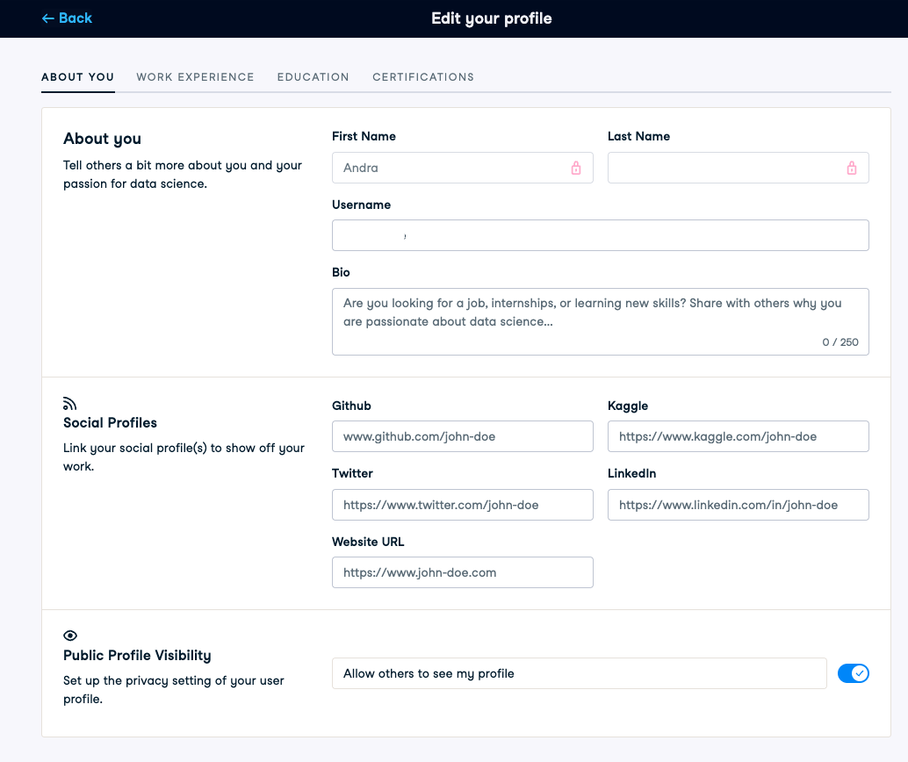This screenshot has width=908, height=762.
Task: Click the lock icon in Last Name field
Action: coord(851,168)
